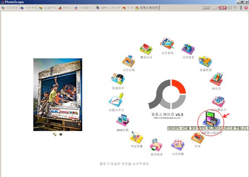Switch to the 인쇄 tab
The width and height of the screenshot is (249, 177).
[x=128, y=8]
